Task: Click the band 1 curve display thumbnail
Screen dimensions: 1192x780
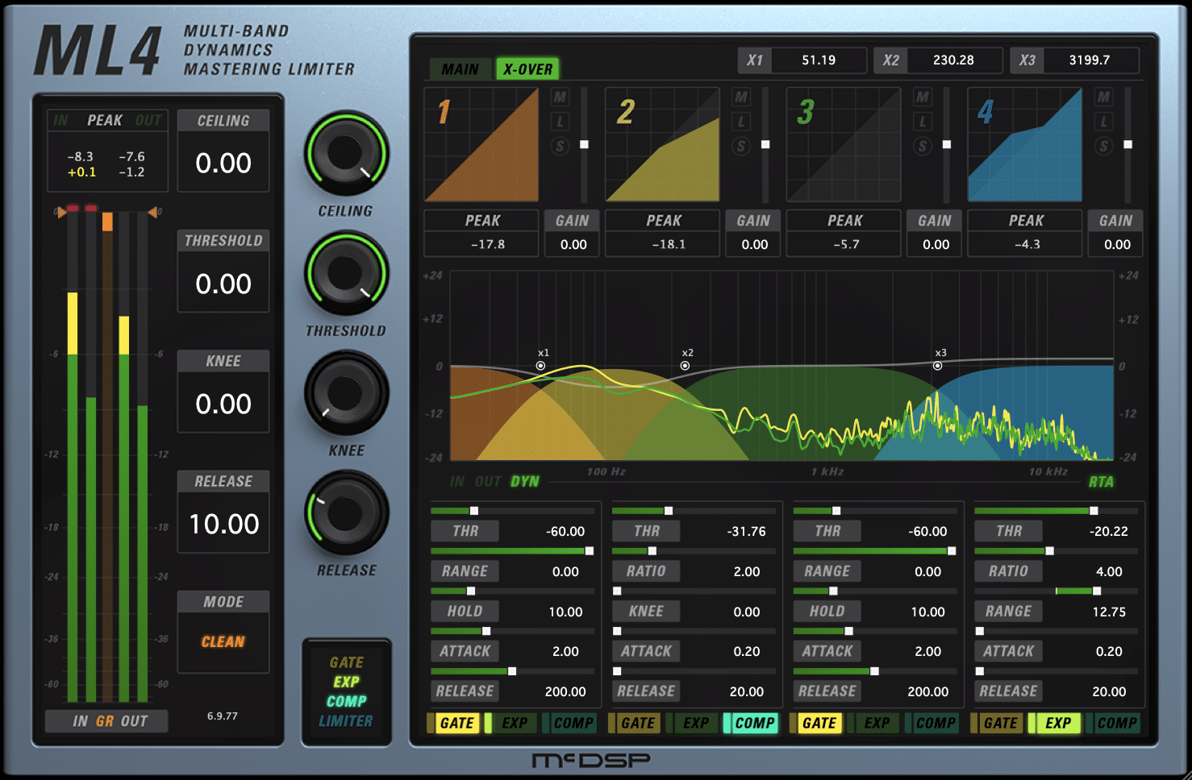Action: [481, 145]
